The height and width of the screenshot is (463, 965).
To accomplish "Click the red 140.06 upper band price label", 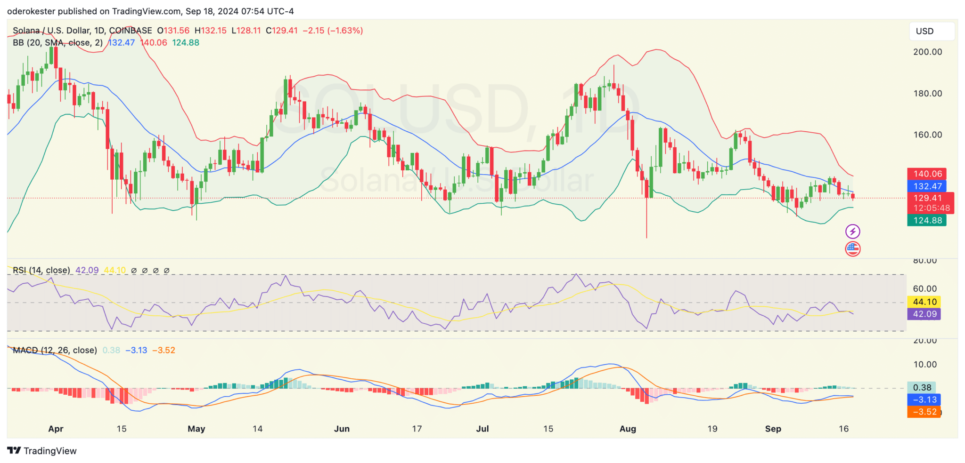I will pos(927,174).
